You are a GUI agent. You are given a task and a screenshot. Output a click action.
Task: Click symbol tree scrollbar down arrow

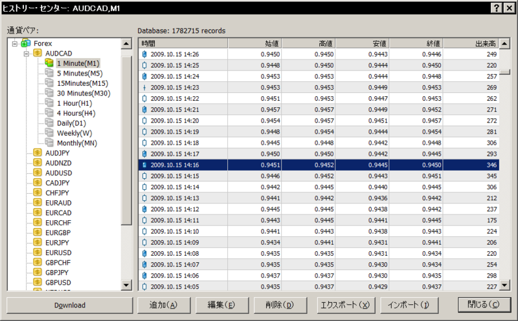[126, 285]
